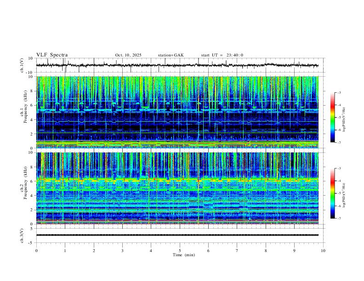Select the date text "Oct. 10, 2025"
364x281 pixels.
pyautogui.click(x=128, y=55)
